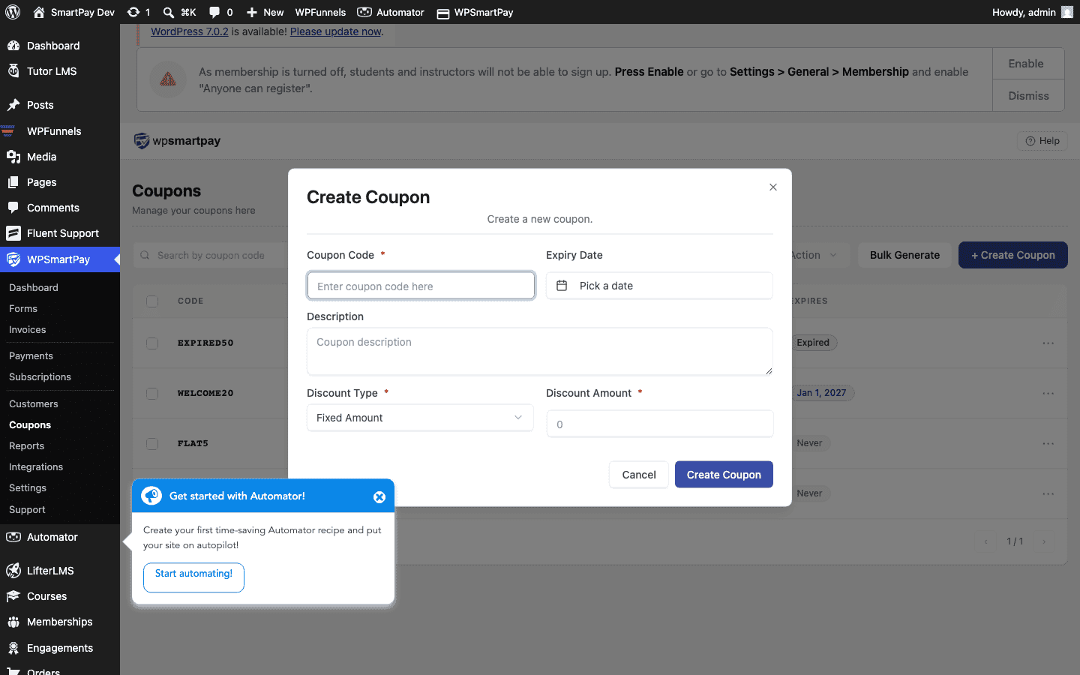Open Discount Type dropdown

(x=420, y=418)
